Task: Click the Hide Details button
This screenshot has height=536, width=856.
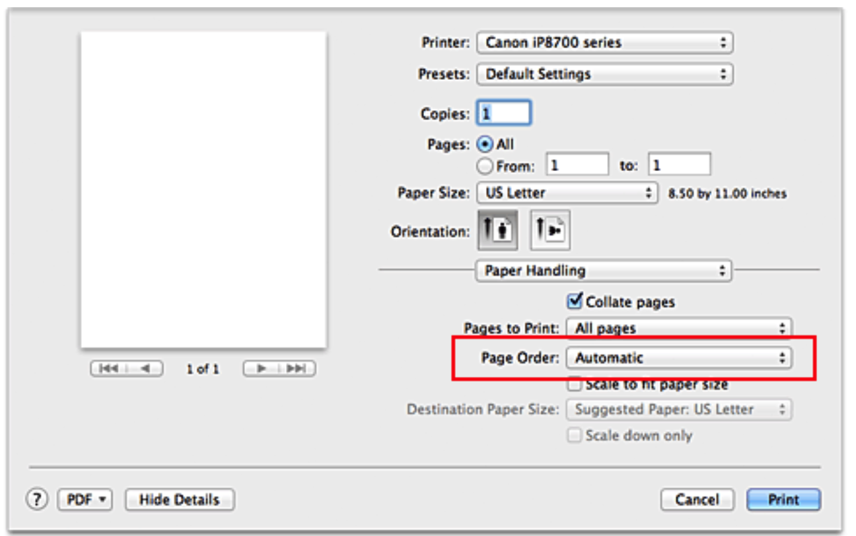Action: [x=180, y=500]
